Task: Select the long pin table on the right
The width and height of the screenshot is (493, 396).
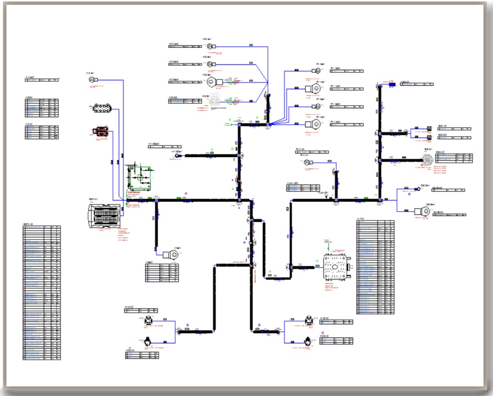Action: pos(375,267)
